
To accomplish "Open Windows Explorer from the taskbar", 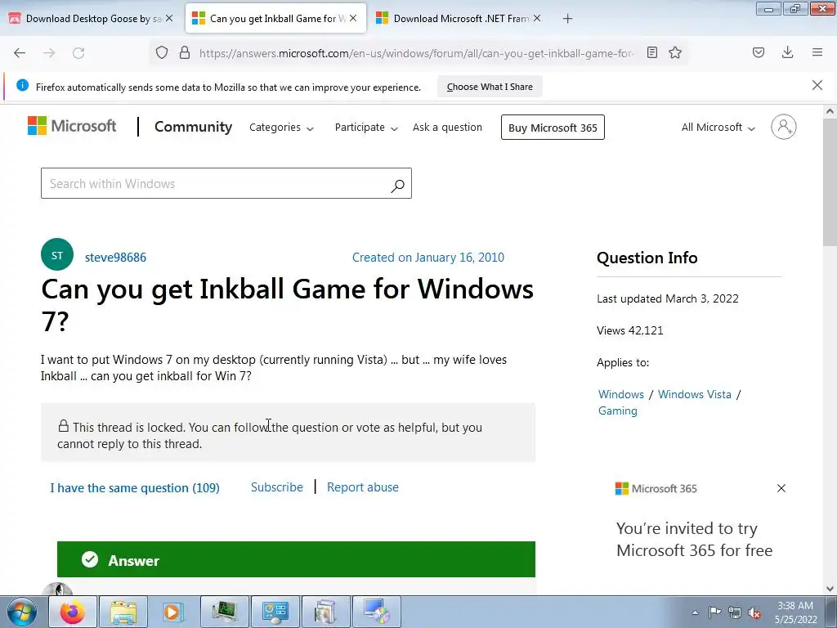I will pyautogui.click(x=123, y=612).
